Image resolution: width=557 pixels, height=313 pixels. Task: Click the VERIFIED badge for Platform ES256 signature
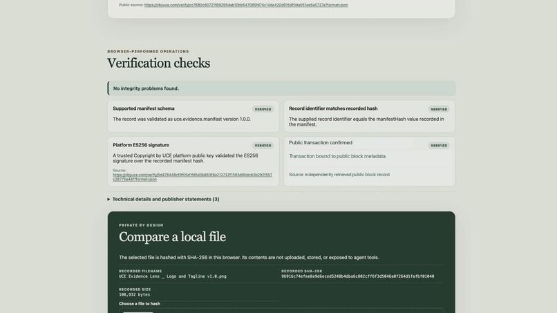263,146
